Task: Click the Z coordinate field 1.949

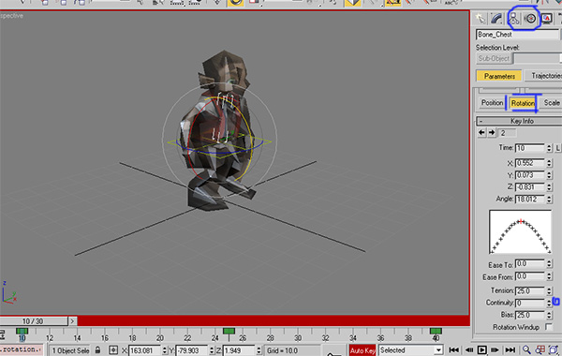Action: (239, 350)
